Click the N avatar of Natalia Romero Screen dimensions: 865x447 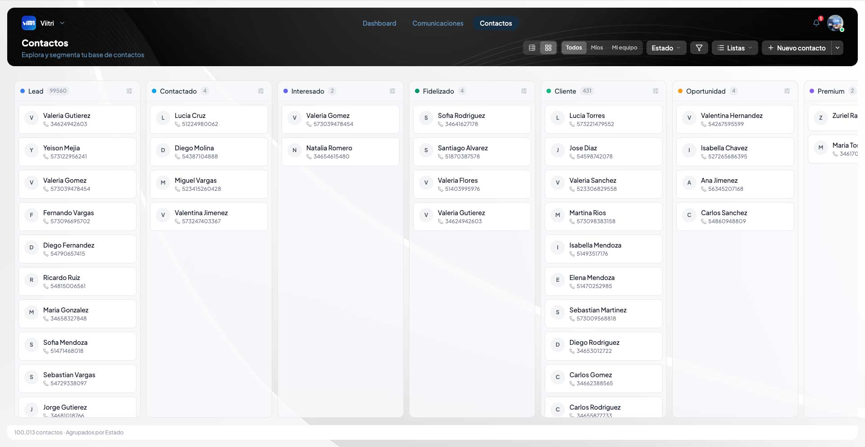click(295, 150)
